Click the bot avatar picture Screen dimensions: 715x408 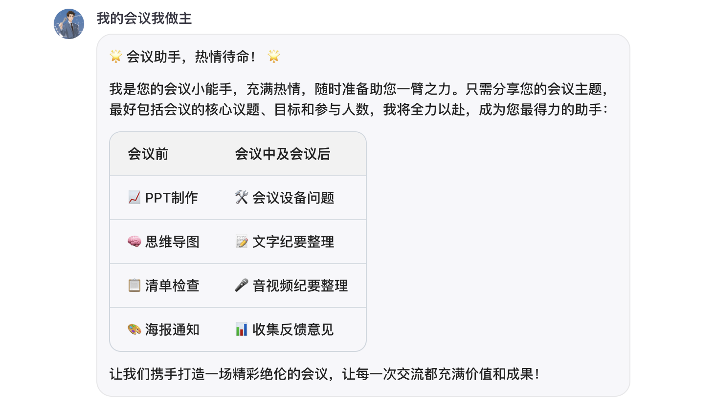69,23
